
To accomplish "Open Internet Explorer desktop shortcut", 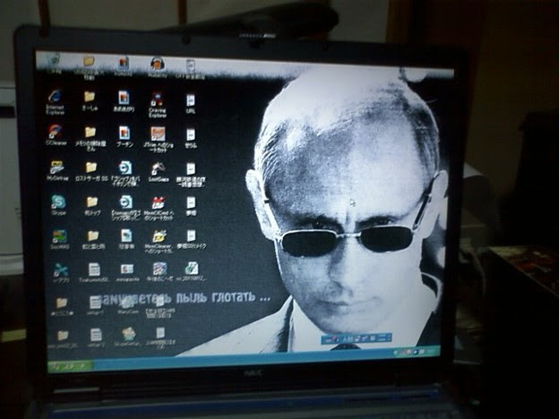I will (x=55, y=101).
